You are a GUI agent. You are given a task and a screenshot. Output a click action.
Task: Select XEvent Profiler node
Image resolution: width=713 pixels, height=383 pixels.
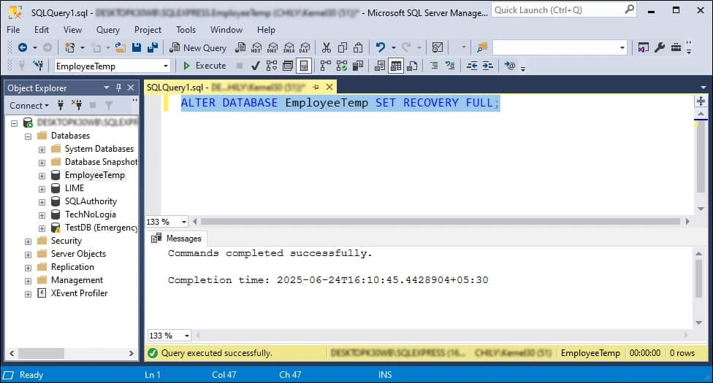(x=79, y=293)
